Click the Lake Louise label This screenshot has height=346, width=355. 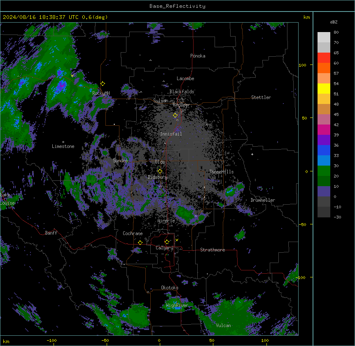click(7, 199)
